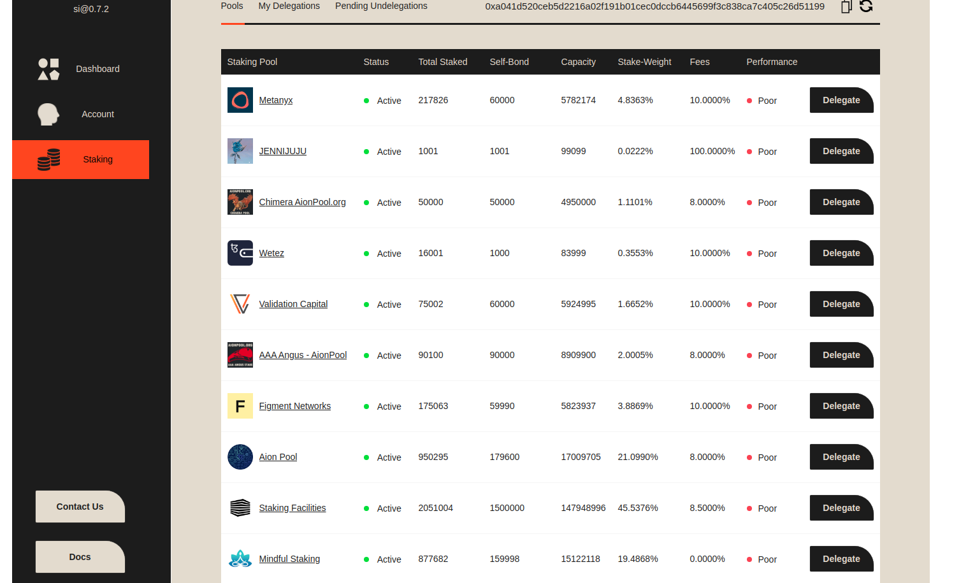Click self-bond value 179600

505,457
